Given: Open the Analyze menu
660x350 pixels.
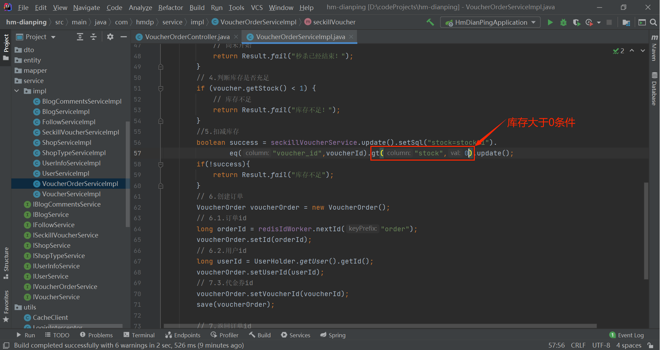Looking at the screenshot, I should (x=140, y=8).
